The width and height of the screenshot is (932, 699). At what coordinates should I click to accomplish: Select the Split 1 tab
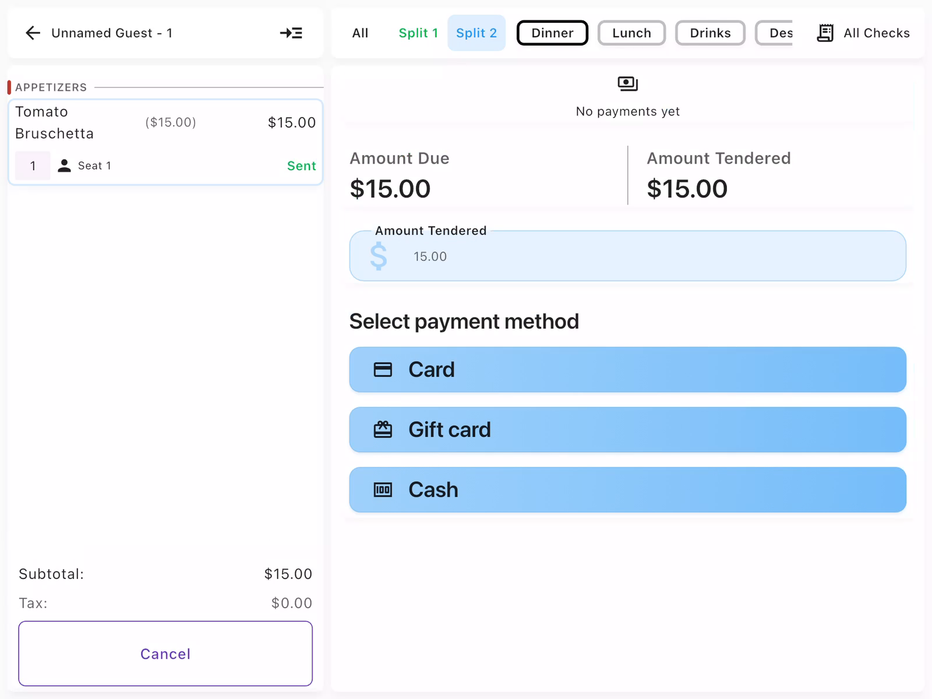[418, 33]
